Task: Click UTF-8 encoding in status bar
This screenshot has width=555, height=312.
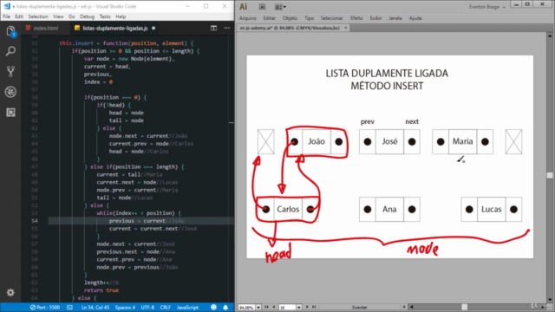Action: [147, 308]
